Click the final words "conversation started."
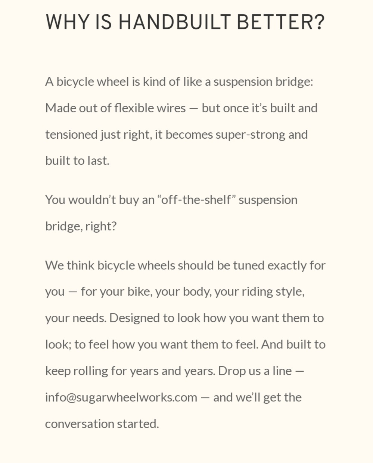Image resolution: width=373 pixels, height=463 pixels. coord(102,424)
